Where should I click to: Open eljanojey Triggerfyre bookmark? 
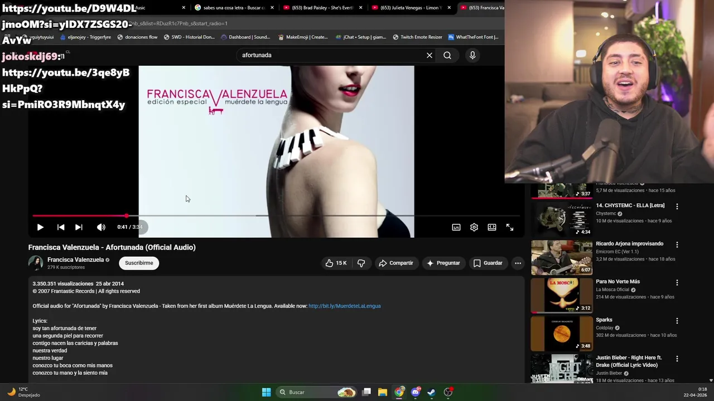click(85, 37)
